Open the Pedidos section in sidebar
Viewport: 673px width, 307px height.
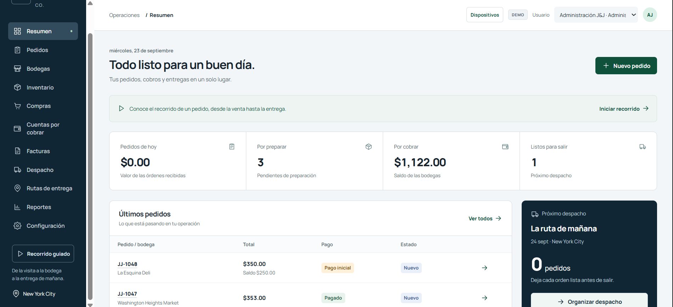43,50
